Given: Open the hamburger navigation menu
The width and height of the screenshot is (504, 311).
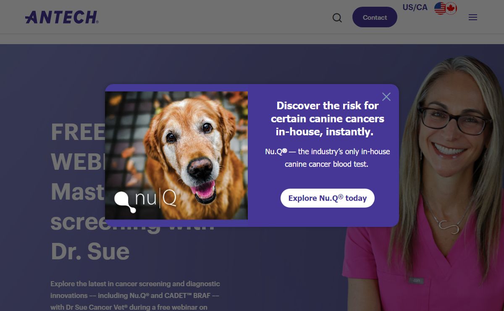Looking at the screenshot, I should click(x=473, y=18).
